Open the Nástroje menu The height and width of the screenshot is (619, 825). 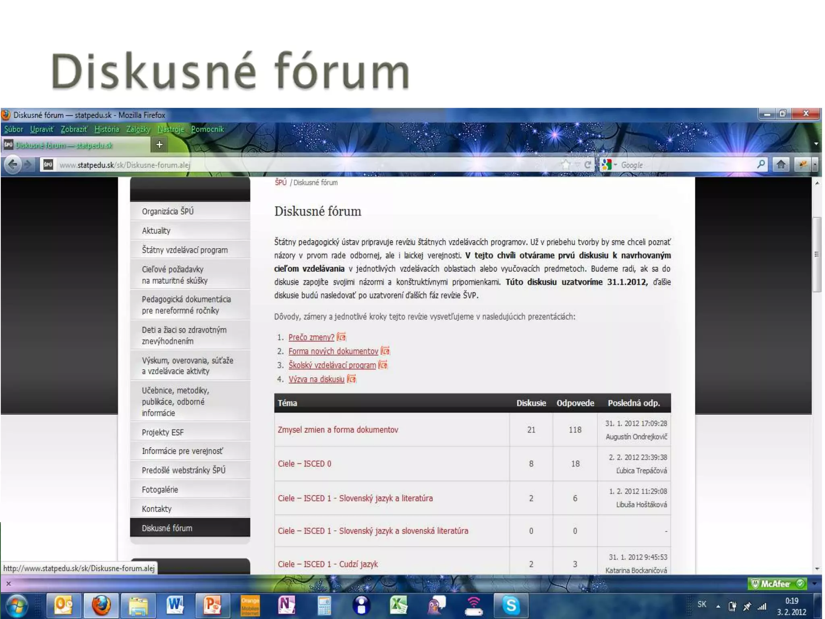[x=170, y=129]
